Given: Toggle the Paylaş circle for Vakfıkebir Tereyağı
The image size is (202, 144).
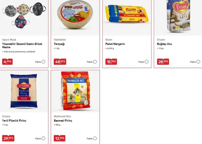Looking at the screenshot, I should [95, 62].
